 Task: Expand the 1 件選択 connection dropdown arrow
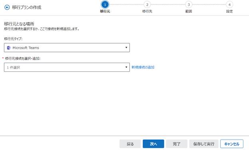click(x=126, y=67)
